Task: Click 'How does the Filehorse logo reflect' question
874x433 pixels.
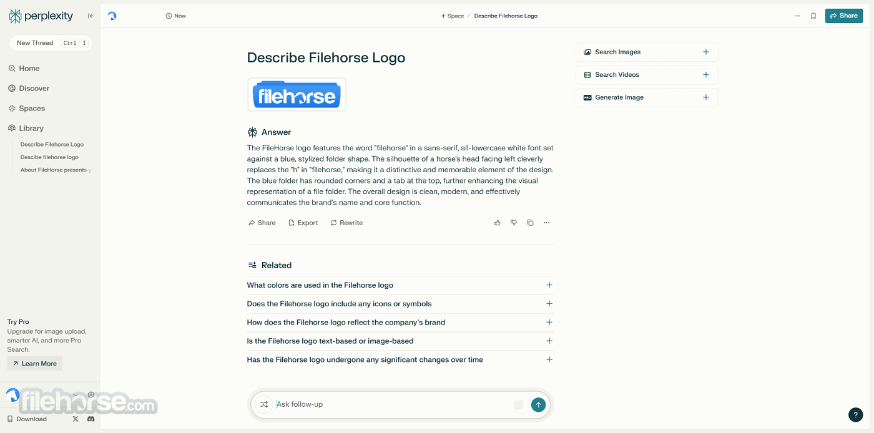Action: (x=346, y=323)
